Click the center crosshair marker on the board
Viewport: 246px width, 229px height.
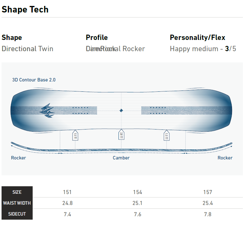121,110
